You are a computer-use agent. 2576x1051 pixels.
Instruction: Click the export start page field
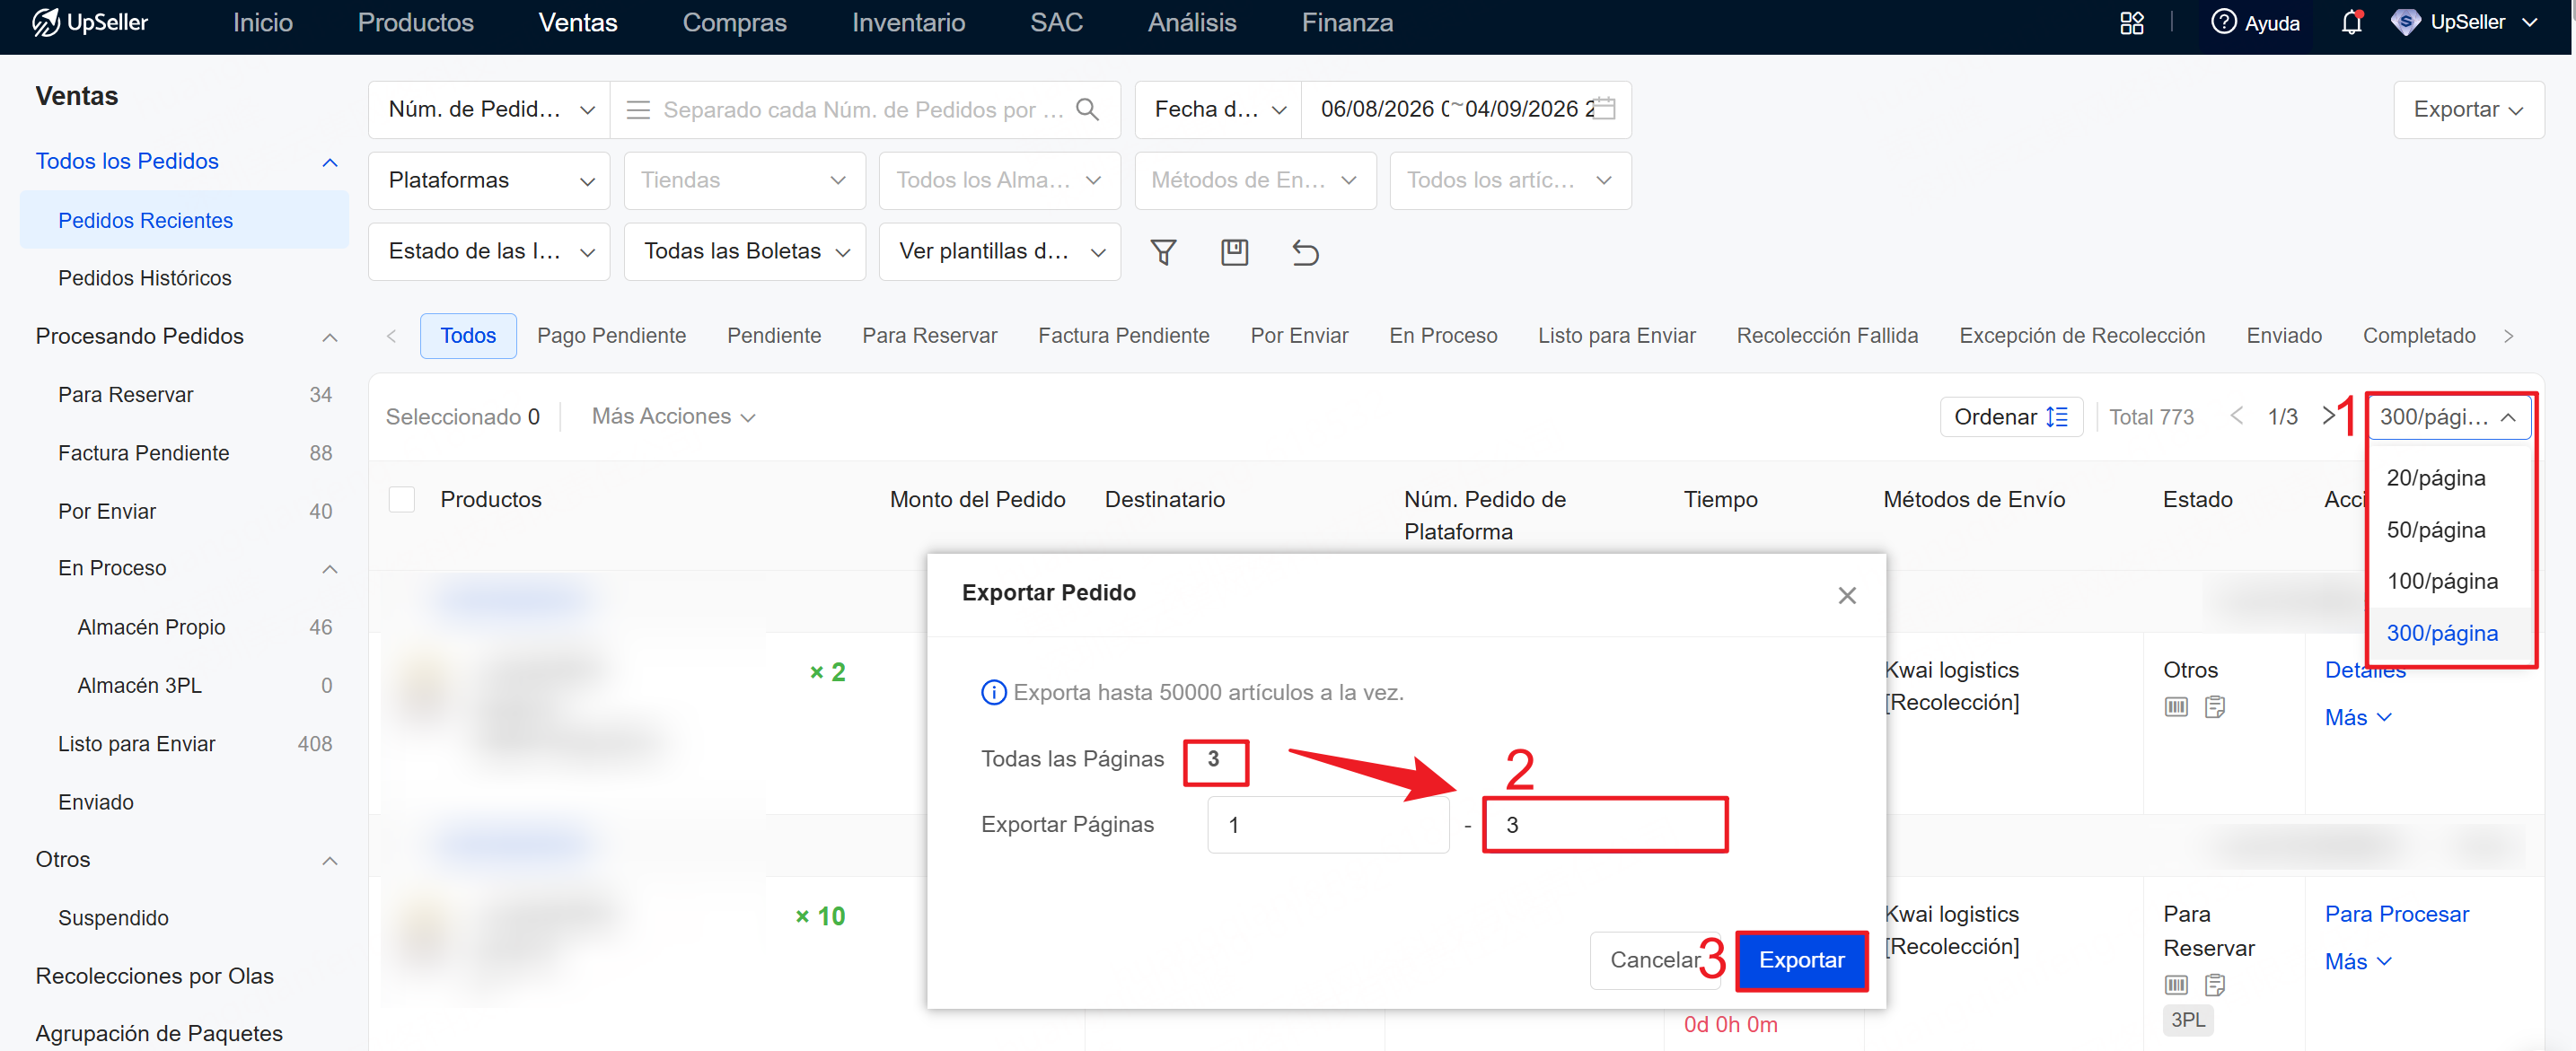tap(1328, 825)
